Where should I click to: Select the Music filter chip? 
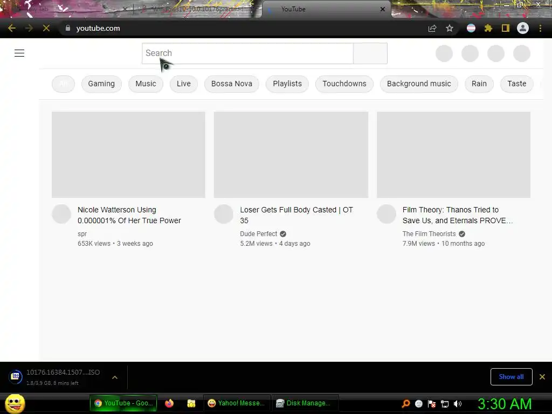(146, 84)
